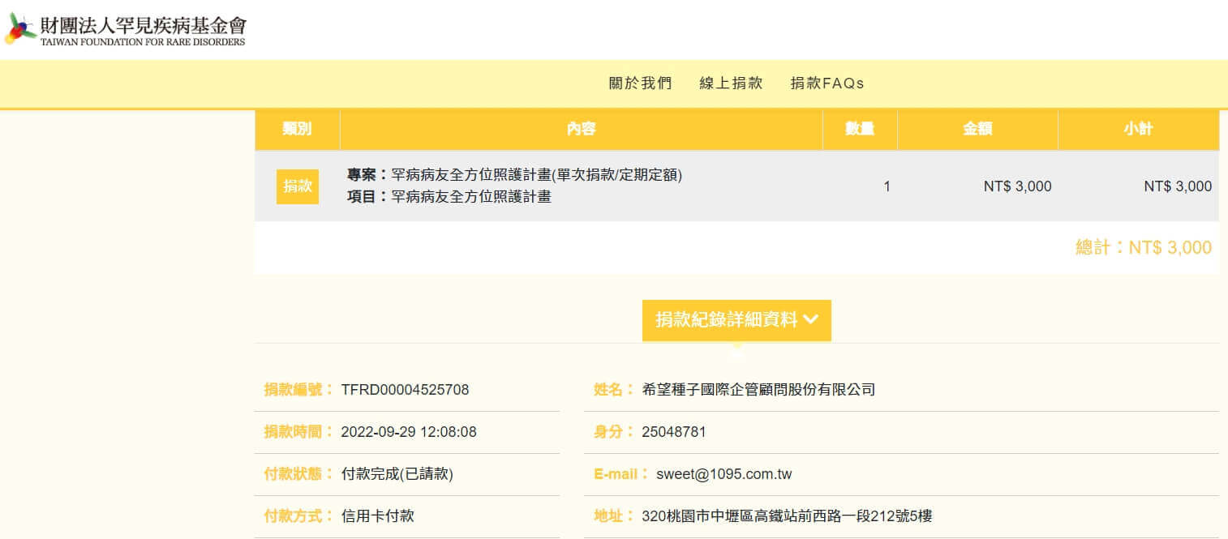Click the 類別 column header
This screenshot has width=1228, height=539.
[297, 130]
